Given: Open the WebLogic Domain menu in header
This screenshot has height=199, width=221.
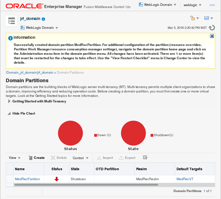Looking at the screenshot, I should pos(158,5).
